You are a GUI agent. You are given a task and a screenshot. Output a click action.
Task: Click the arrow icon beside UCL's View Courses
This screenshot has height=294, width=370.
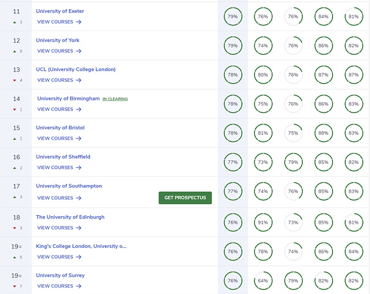coord(79,80)
